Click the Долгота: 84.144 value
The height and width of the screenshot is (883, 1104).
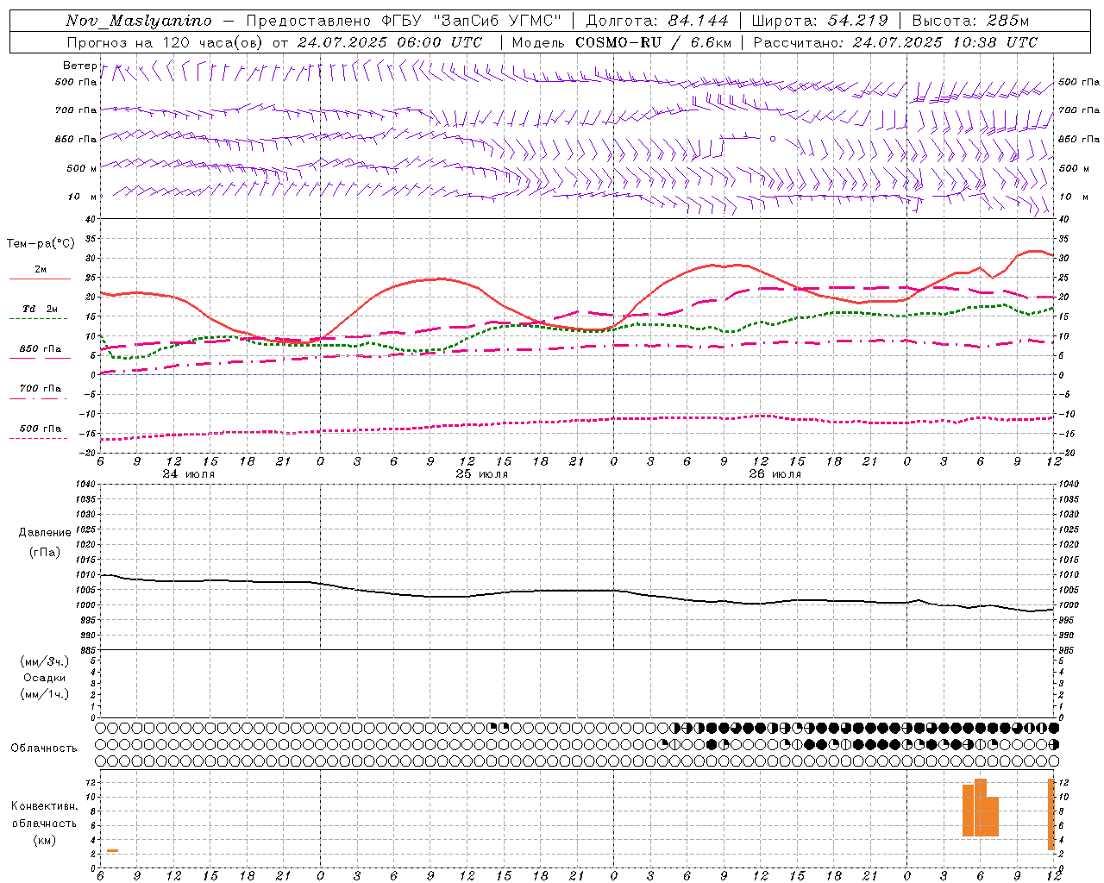(657, 21)
